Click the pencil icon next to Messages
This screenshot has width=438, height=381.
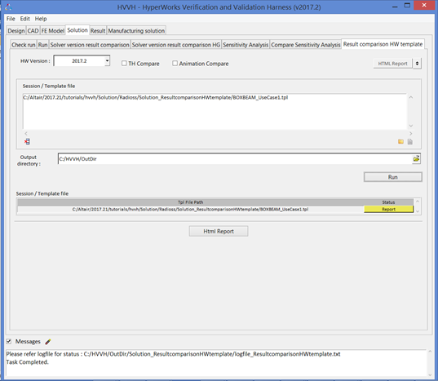coord(48,341)
